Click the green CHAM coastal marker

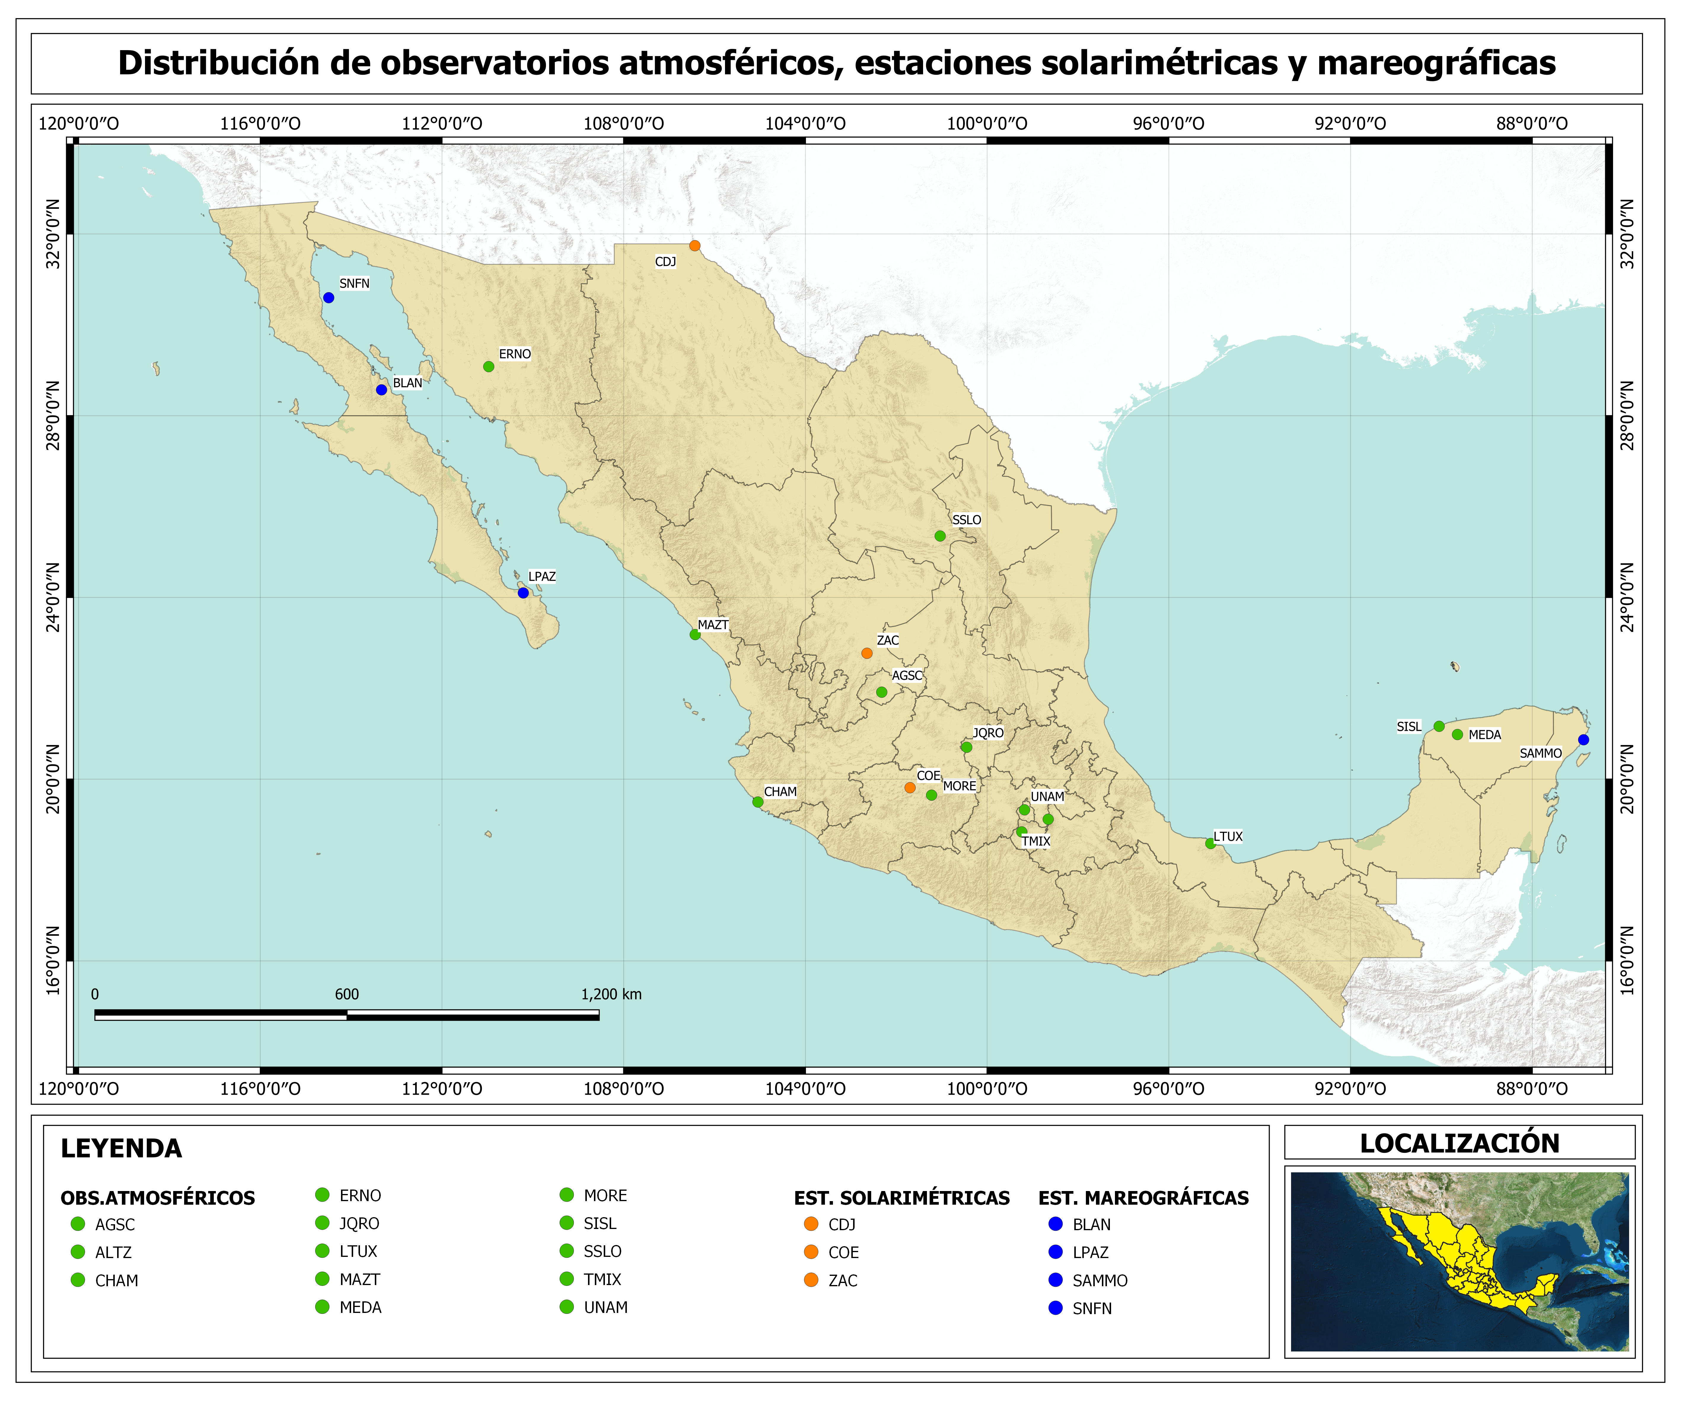tap(758, 802)
